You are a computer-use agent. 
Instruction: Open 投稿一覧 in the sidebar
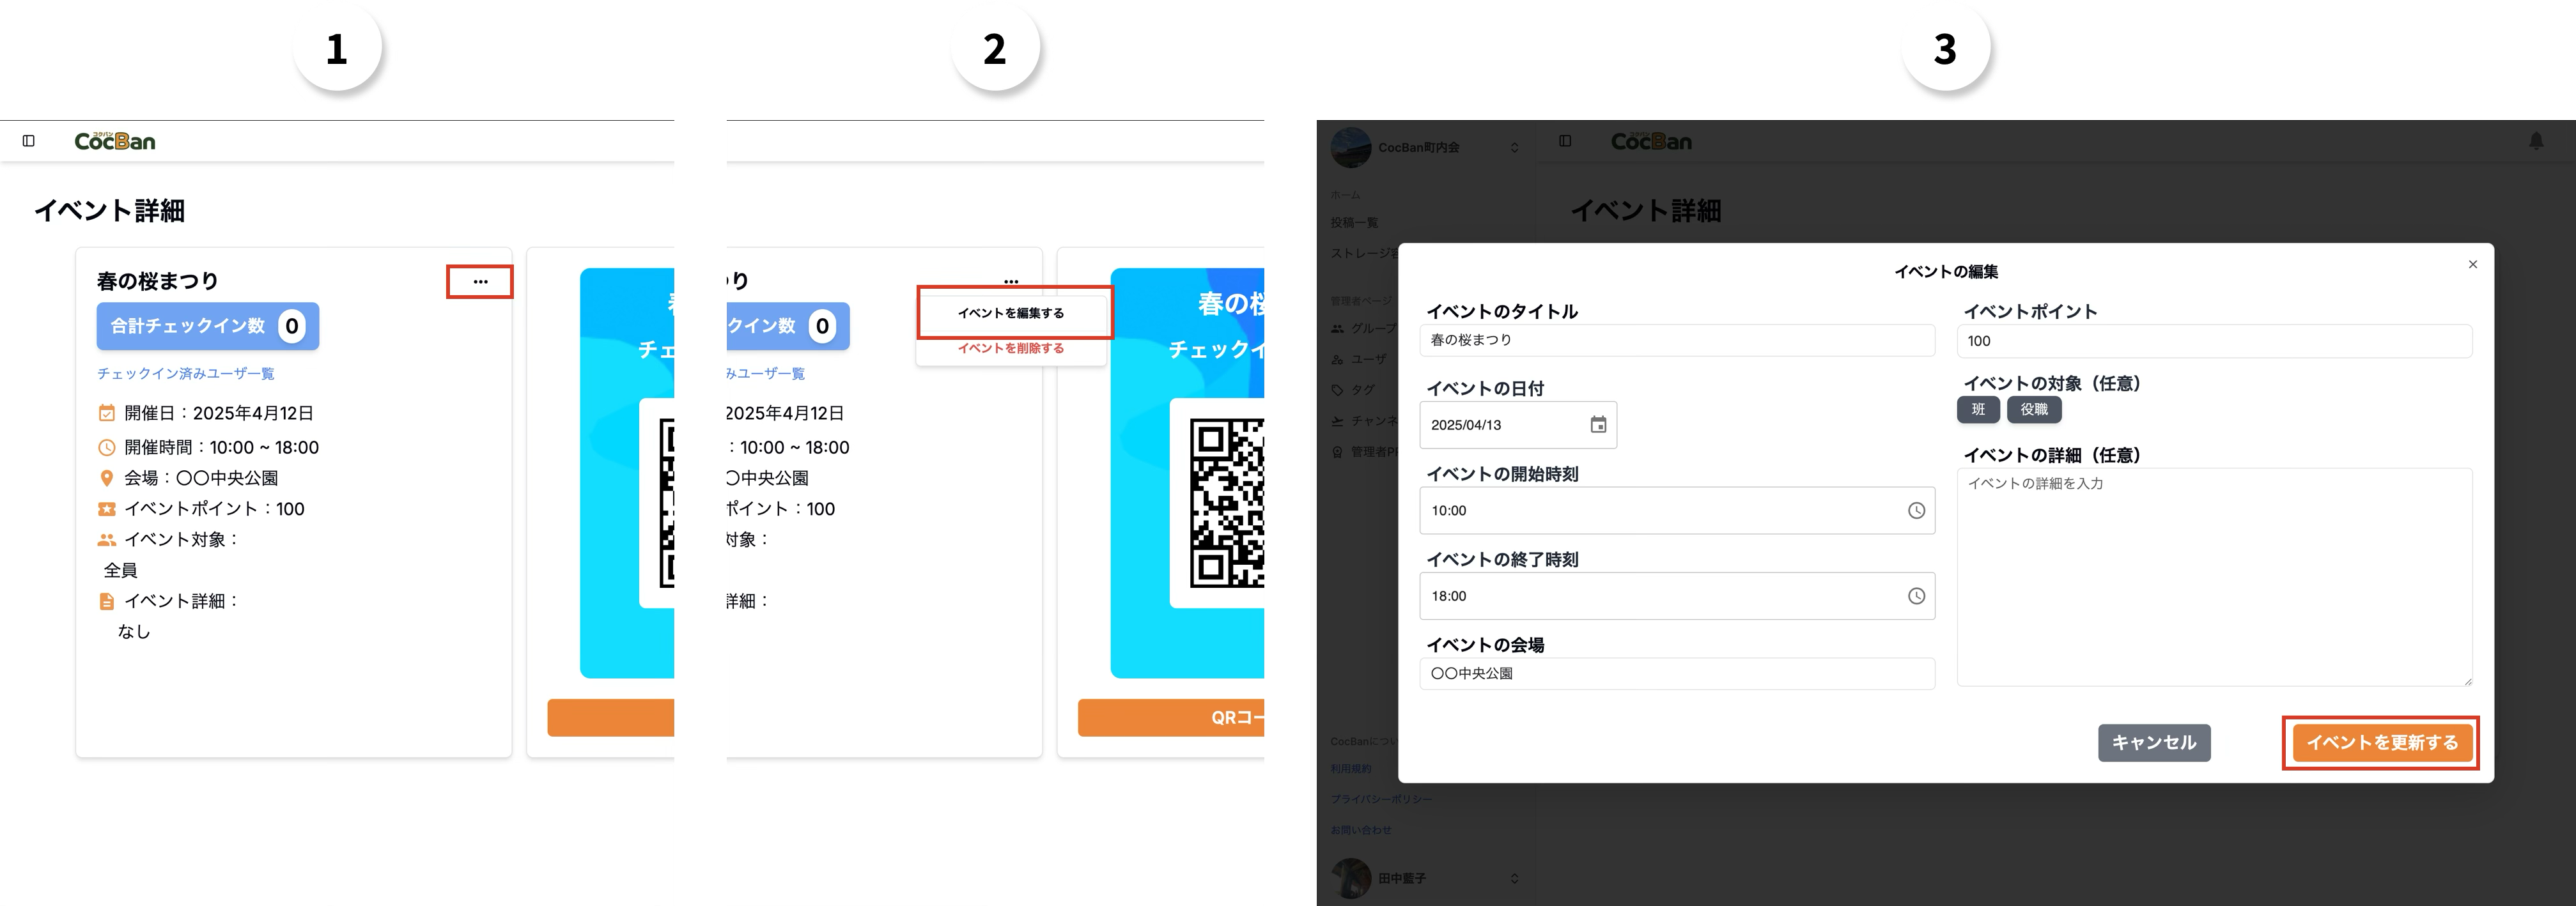coord(1354,222)
